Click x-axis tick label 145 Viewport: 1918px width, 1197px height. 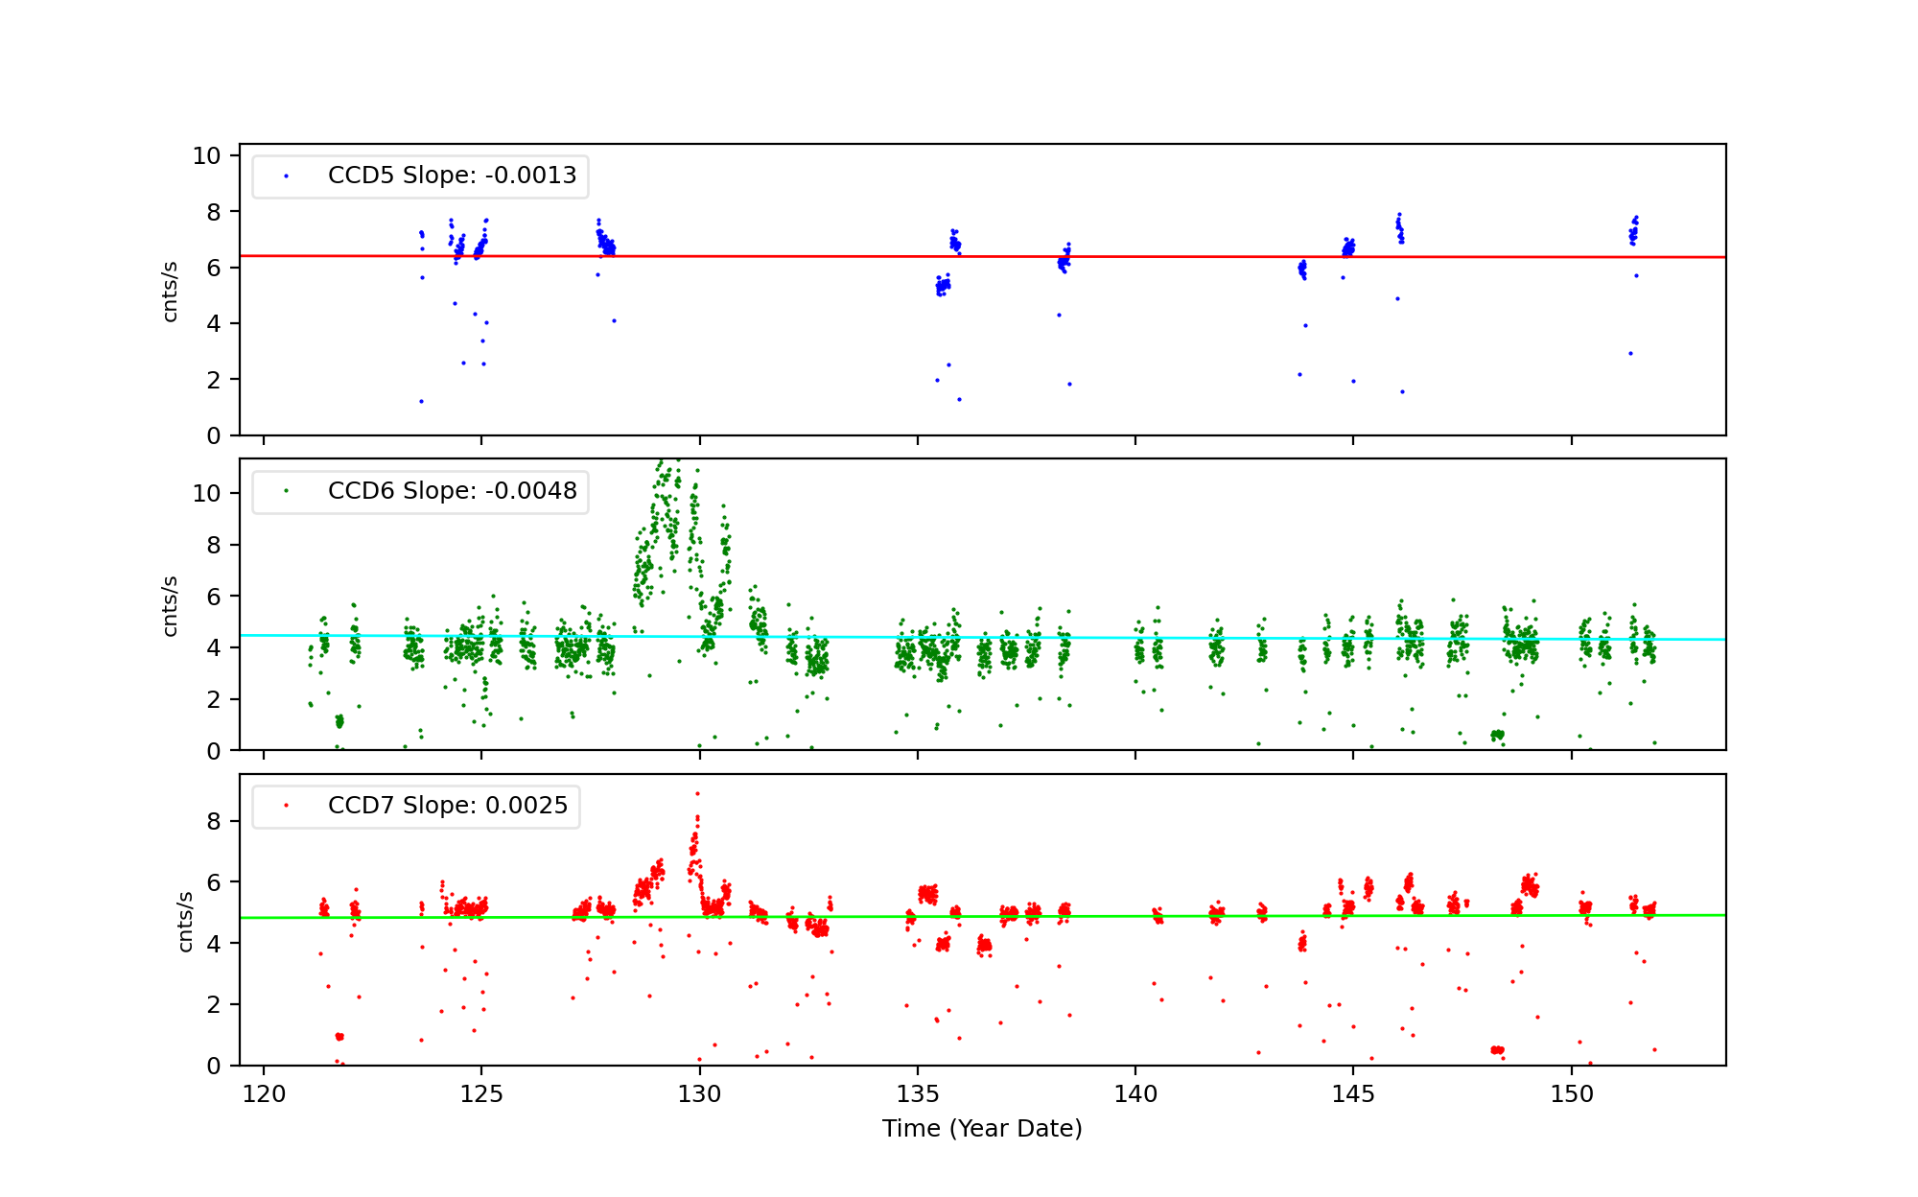tap(1353, 1094)
